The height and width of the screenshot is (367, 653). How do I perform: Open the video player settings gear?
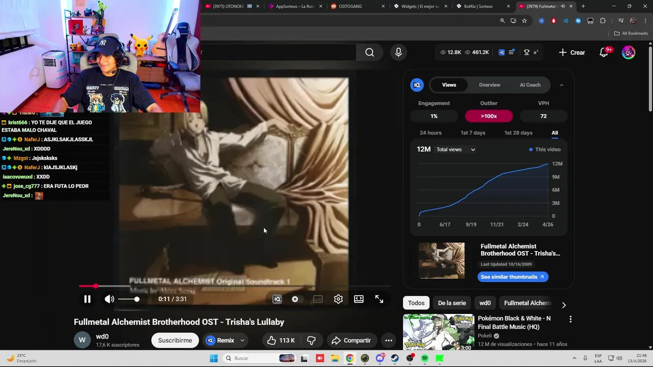pyautogui.click(x=338, y=299)
